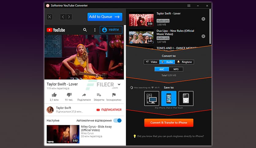This screenshot has height=148, width=256.
Task: Save to iPod classic destination icon
Action: coord(186,98)
